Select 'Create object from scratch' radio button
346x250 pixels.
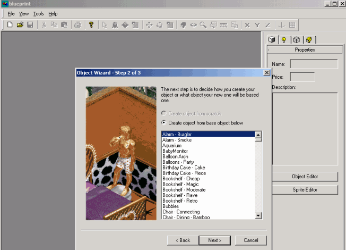pyautogui.click(x=163, y=114)
